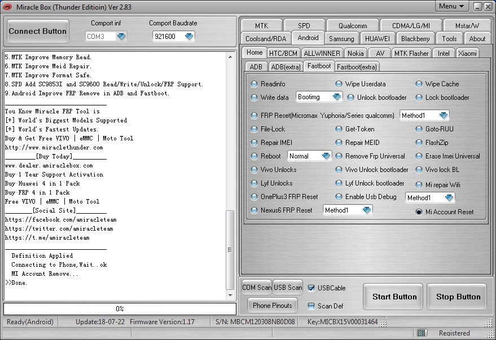Image resolution: width=496 pixels, height=340 pixels.
Task: Select the Mi repair Wifi option
Action: (x=419, y=185)
